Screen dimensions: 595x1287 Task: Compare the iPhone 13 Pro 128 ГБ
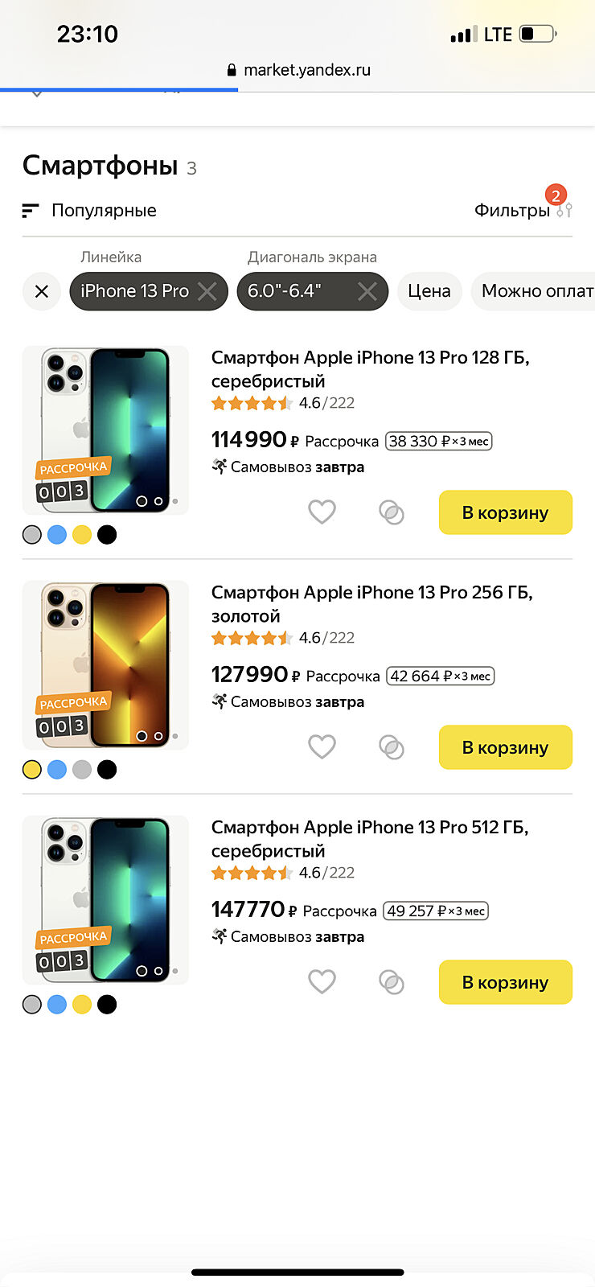[x=392, y=512]
